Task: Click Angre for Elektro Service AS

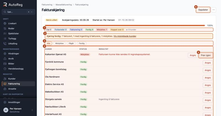Action: [208, 85]
